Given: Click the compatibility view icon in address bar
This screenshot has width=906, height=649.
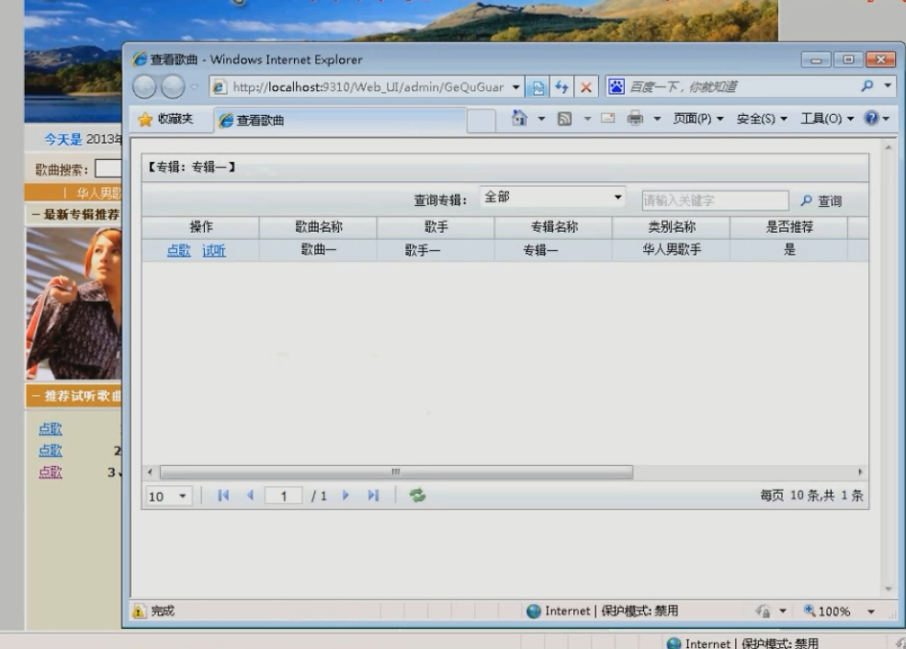Looking at the screenshot, I should click(538, 87).
